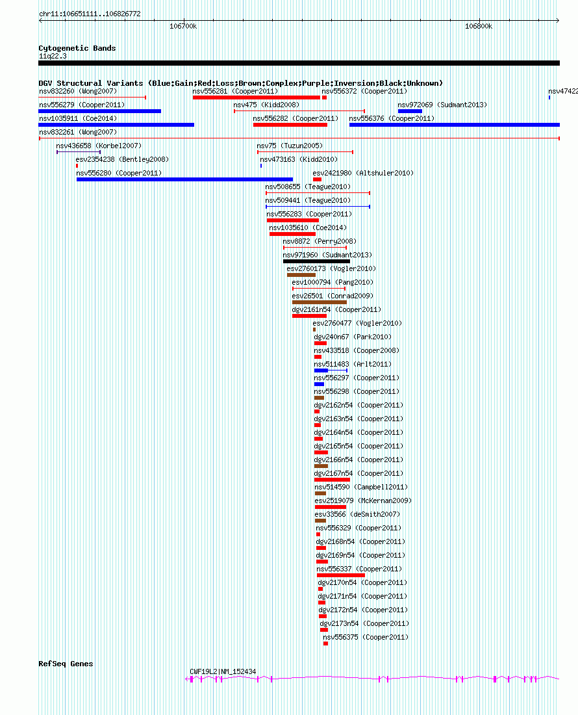Viewport: 578px width, 715px height.
Task: Click esv2760173 (Vogler2010) label
Action: [331, 269]
